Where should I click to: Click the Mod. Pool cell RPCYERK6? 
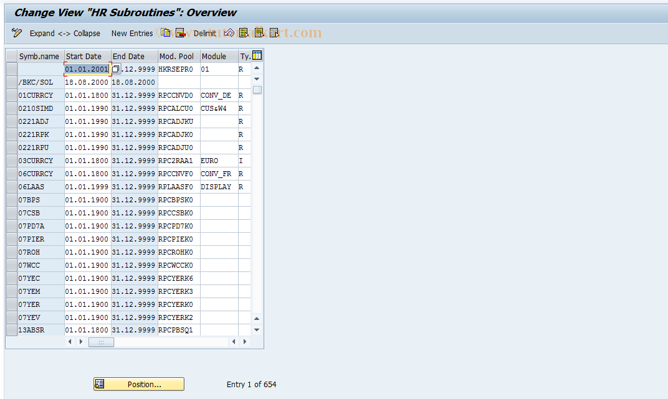[x=179, y=278]
